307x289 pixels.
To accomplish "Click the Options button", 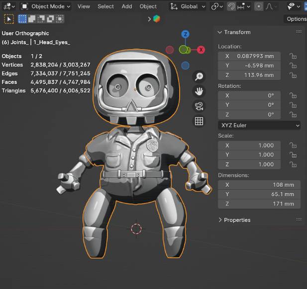I will [x=296, y=19].
